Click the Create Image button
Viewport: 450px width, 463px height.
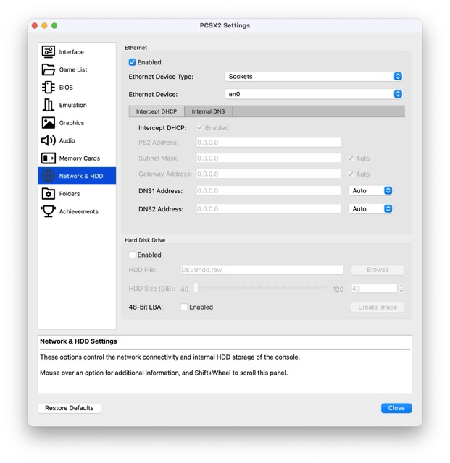pyautogui.click(x=378, y=307)
